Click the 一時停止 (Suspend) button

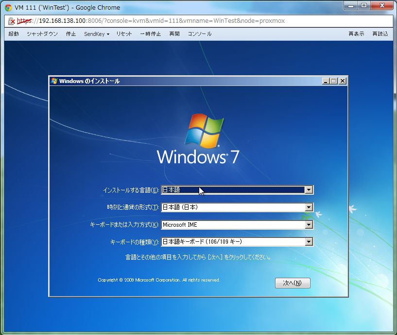(151, 34)
